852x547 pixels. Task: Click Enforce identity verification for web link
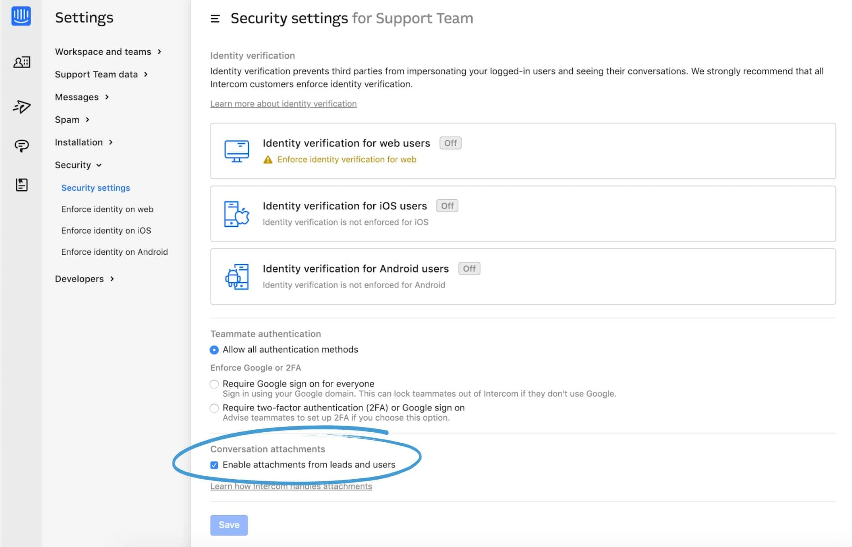tap(347, 160)
